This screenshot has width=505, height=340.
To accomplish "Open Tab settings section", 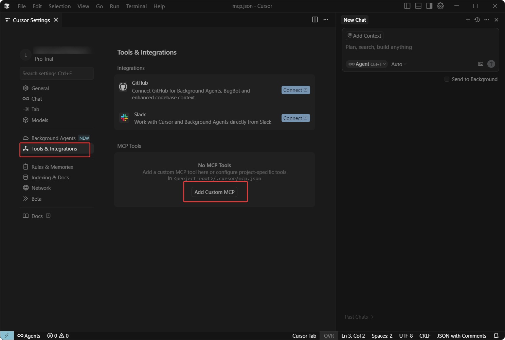I will 57,109.
